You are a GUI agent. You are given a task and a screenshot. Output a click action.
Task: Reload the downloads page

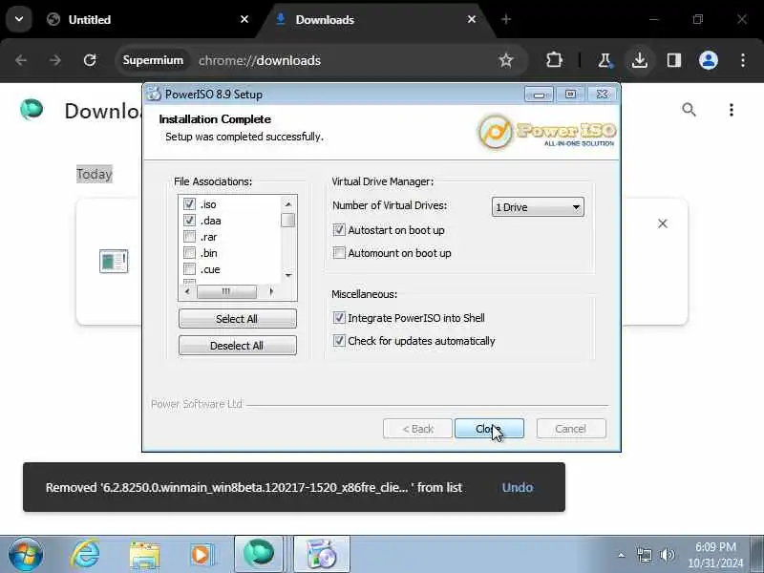[x=90, y=60]
